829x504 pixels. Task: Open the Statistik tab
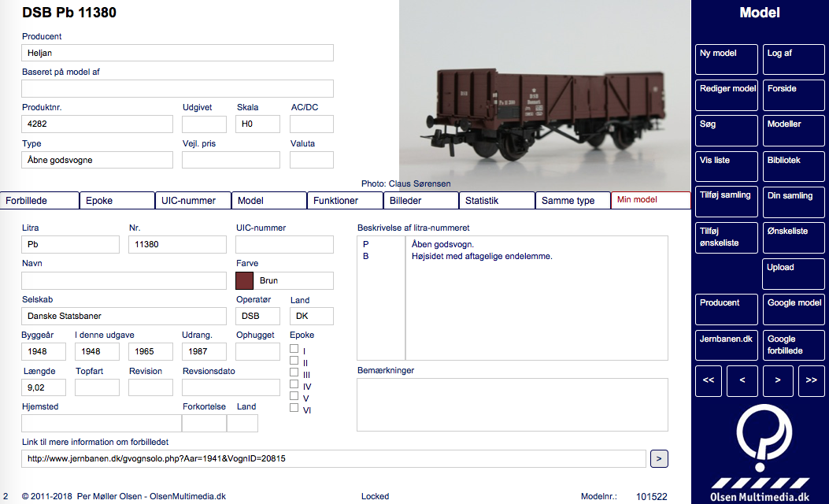pos(497,201)
